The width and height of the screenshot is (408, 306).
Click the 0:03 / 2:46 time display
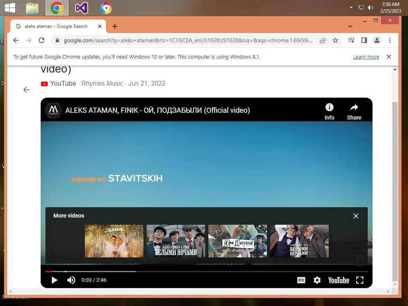(x=94, y=280)
